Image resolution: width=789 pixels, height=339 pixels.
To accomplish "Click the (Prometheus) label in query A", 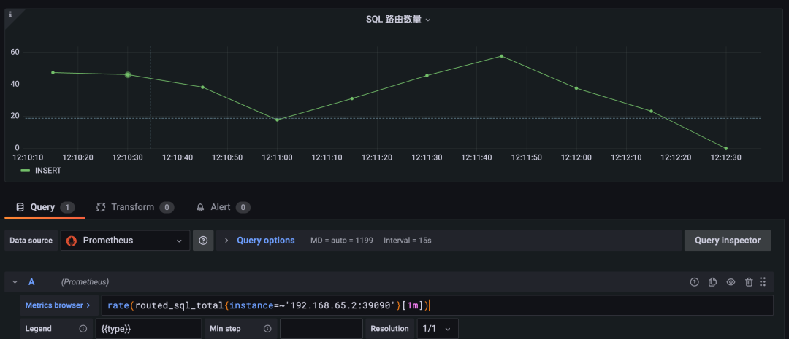I will point(85,282).
